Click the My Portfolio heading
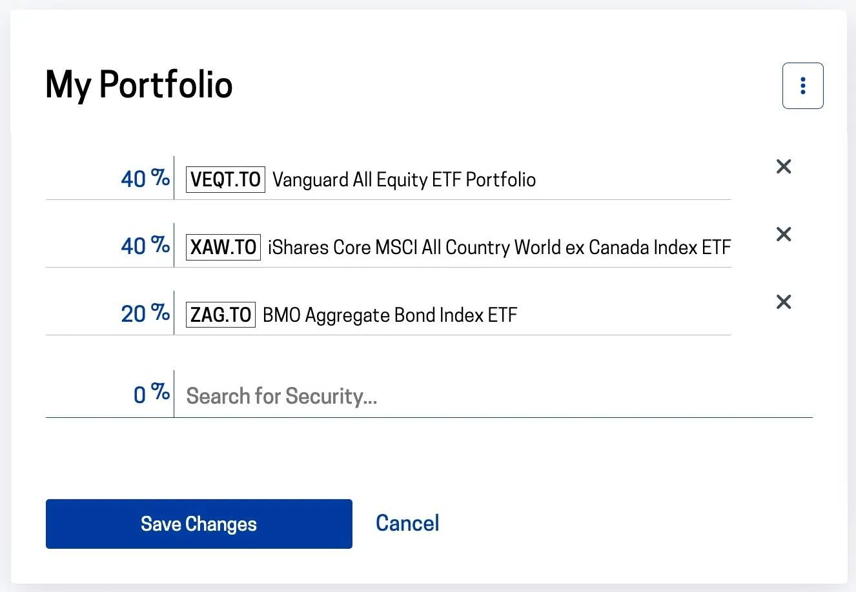 point(139,84)
